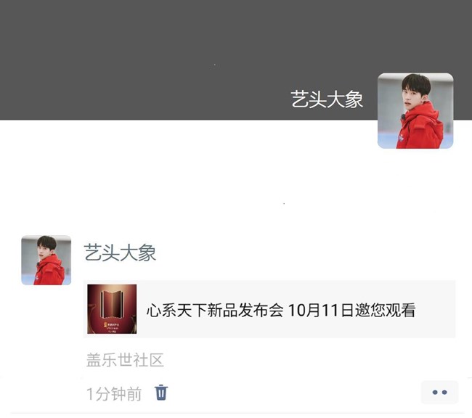
Task: Open the link titled 心系天下新品发布会
Action: (215, 310)
